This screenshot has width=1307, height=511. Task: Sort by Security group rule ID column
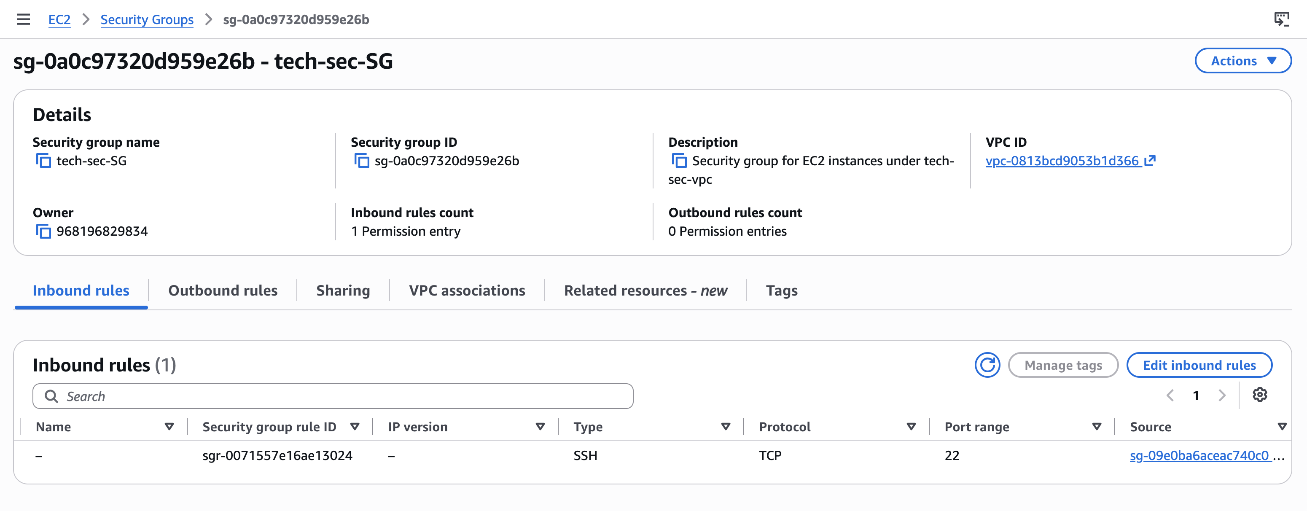coord(355,427)
